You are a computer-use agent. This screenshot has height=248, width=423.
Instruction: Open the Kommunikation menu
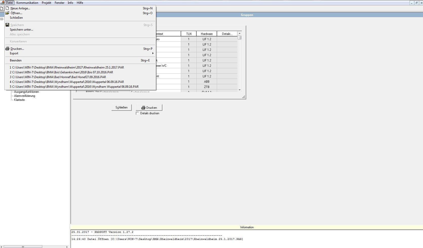(x=27, y=3)
